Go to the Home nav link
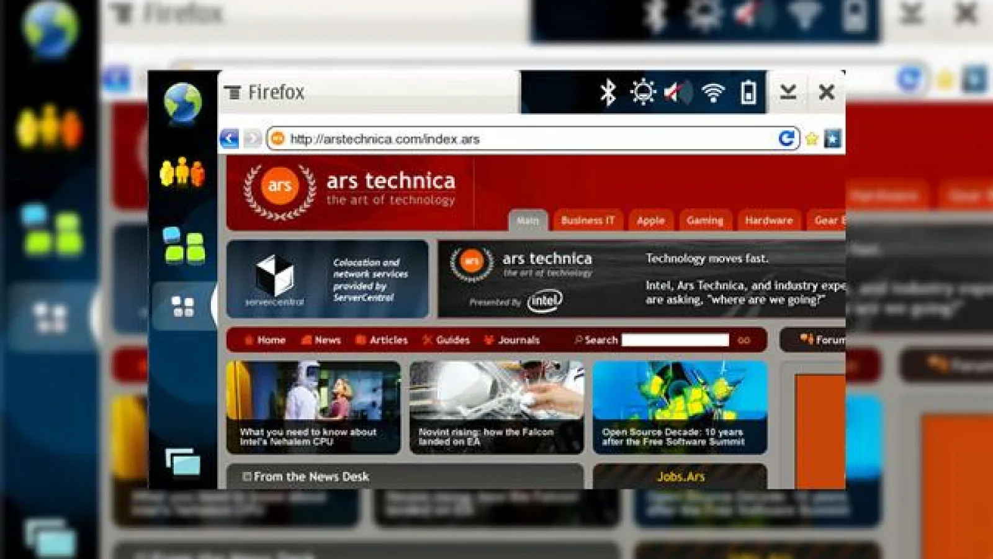Image resolution: width=993 pixels, height=559 pixels. pyautogui.click(x=265, y=340)
